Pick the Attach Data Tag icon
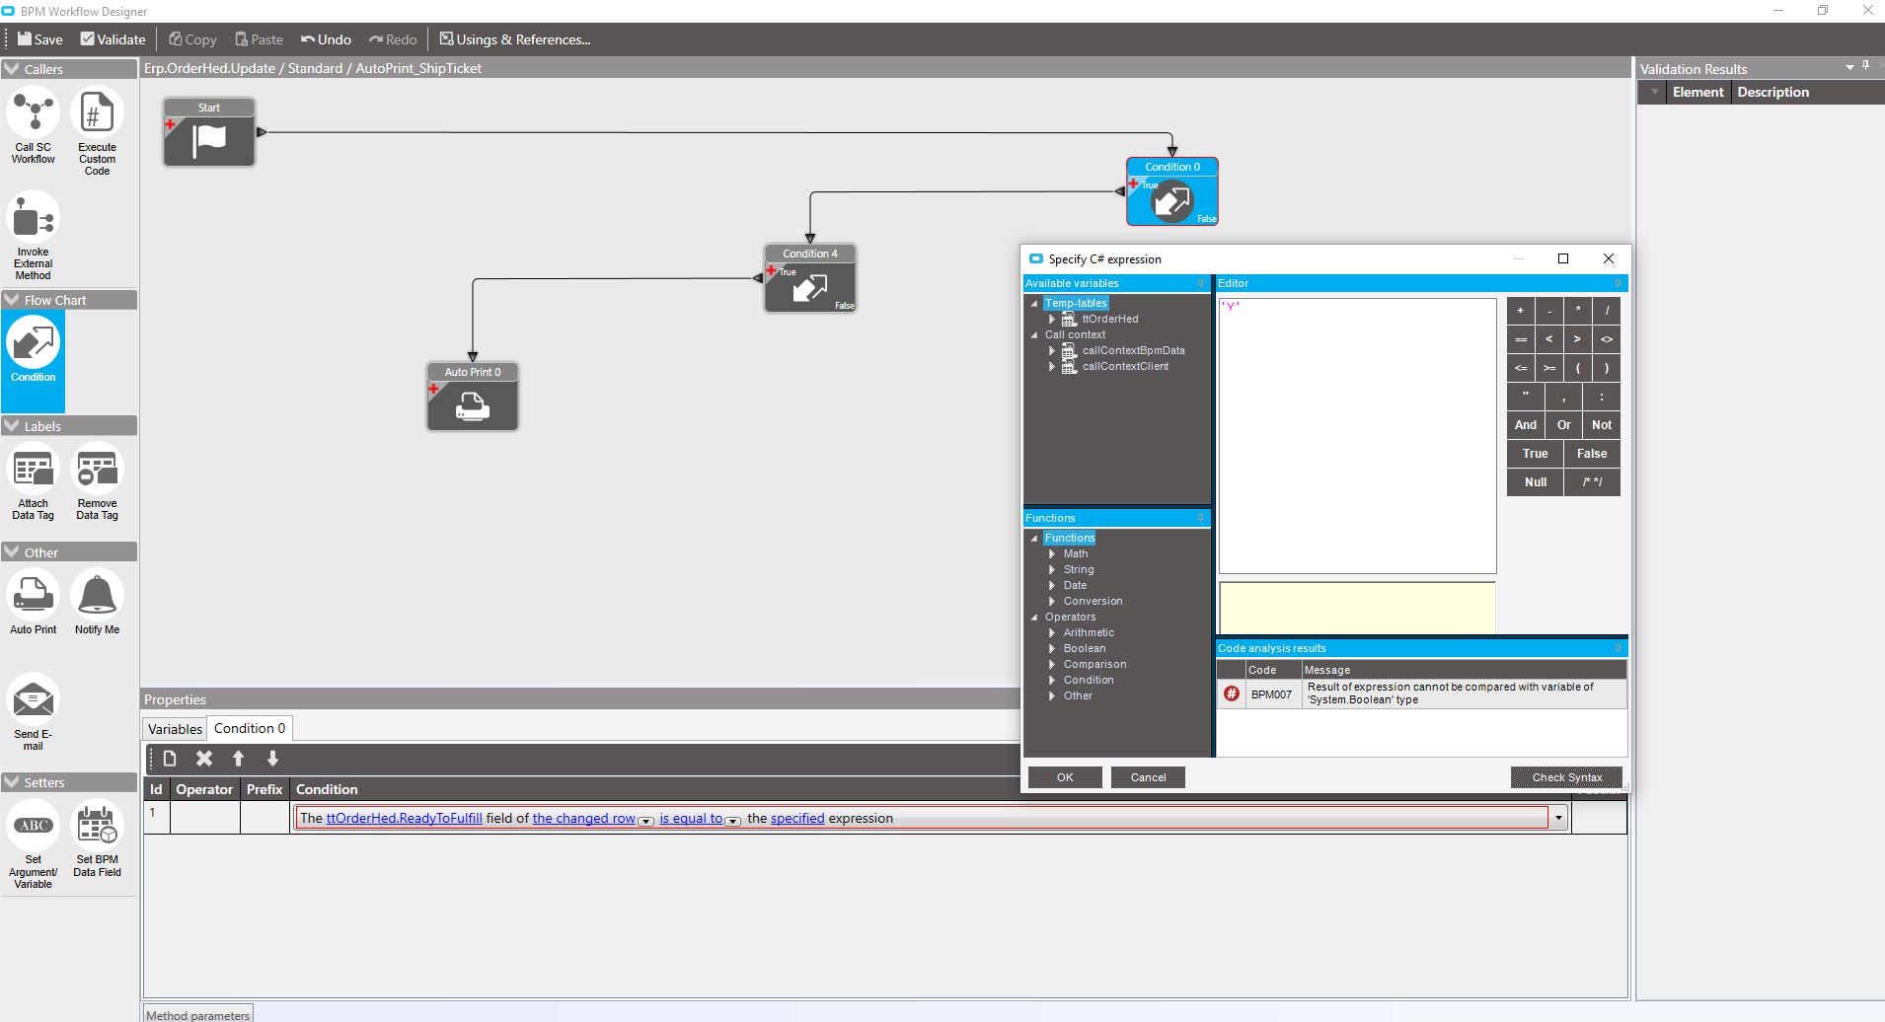Image resolution: width=1885 pixels, height=1022 pixels. [x=34, y=470]
